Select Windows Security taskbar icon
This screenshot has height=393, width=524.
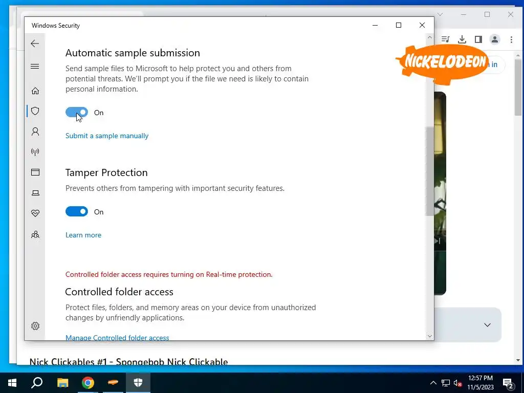click(138, 383)
